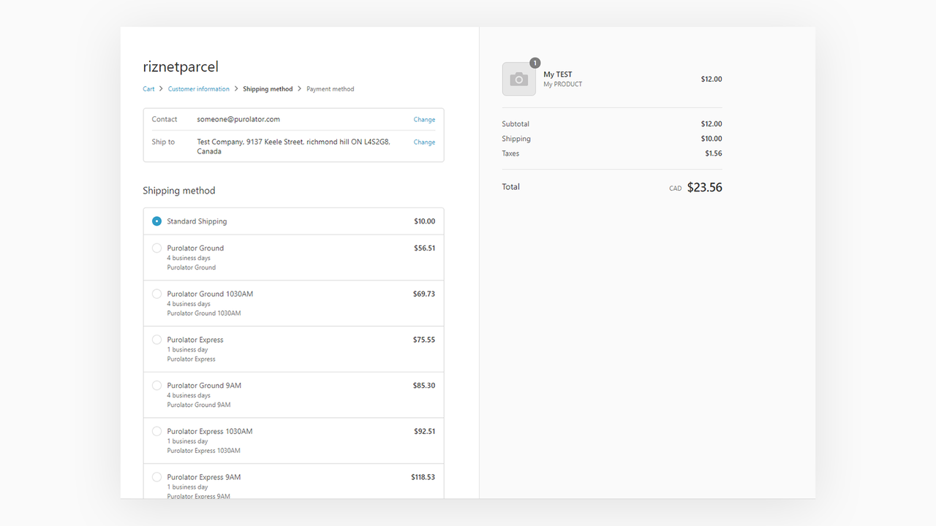
Task: Open the Cart breadcrumb link
Action: pyautogui.click(x=148, y=88)
